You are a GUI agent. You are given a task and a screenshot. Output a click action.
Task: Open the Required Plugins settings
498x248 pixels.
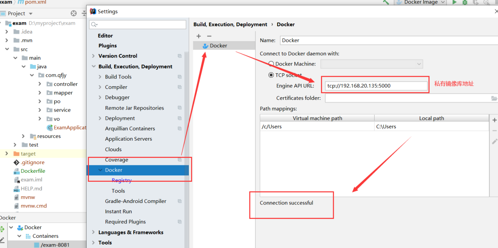125,222
